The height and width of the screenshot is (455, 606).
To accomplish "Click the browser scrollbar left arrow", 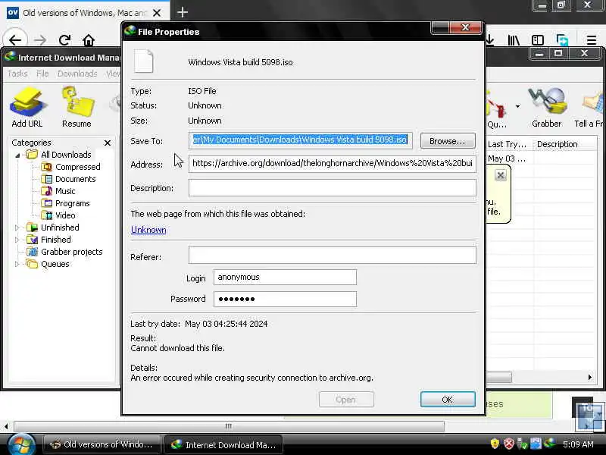I will [6, 426].
